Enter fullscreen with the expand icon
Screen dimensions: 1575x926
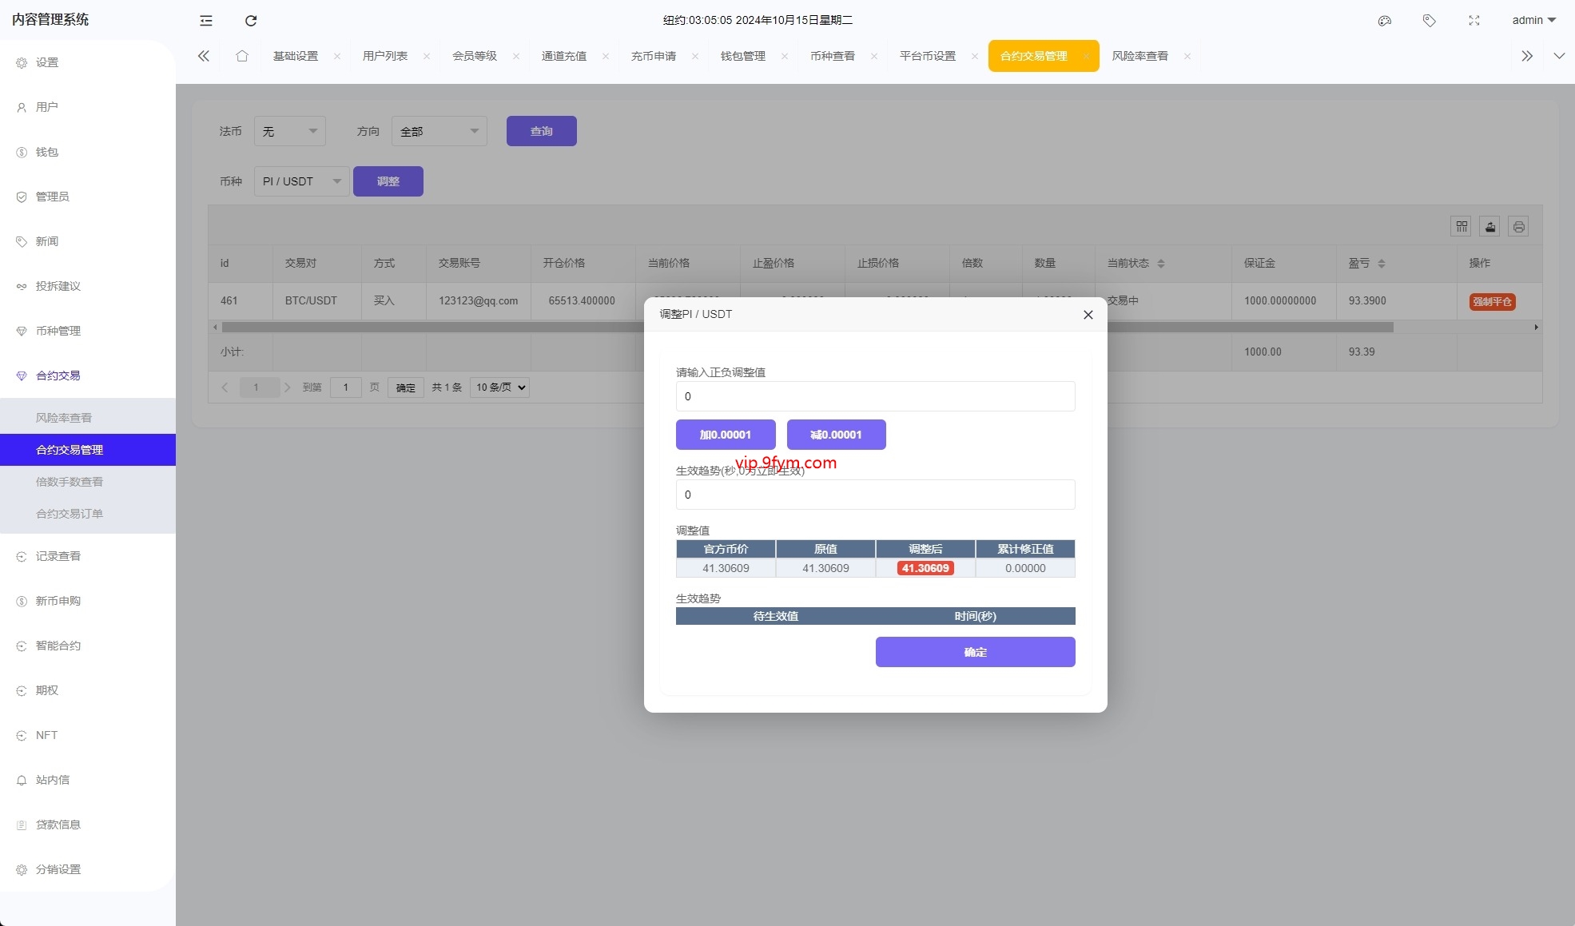click(1474, 21)
